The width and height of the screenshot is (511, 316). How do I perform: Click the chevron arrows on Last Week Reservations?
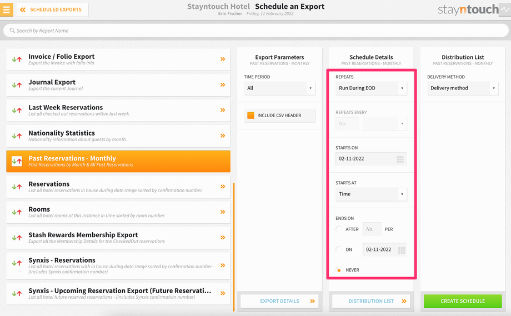(x=223, y=110)
